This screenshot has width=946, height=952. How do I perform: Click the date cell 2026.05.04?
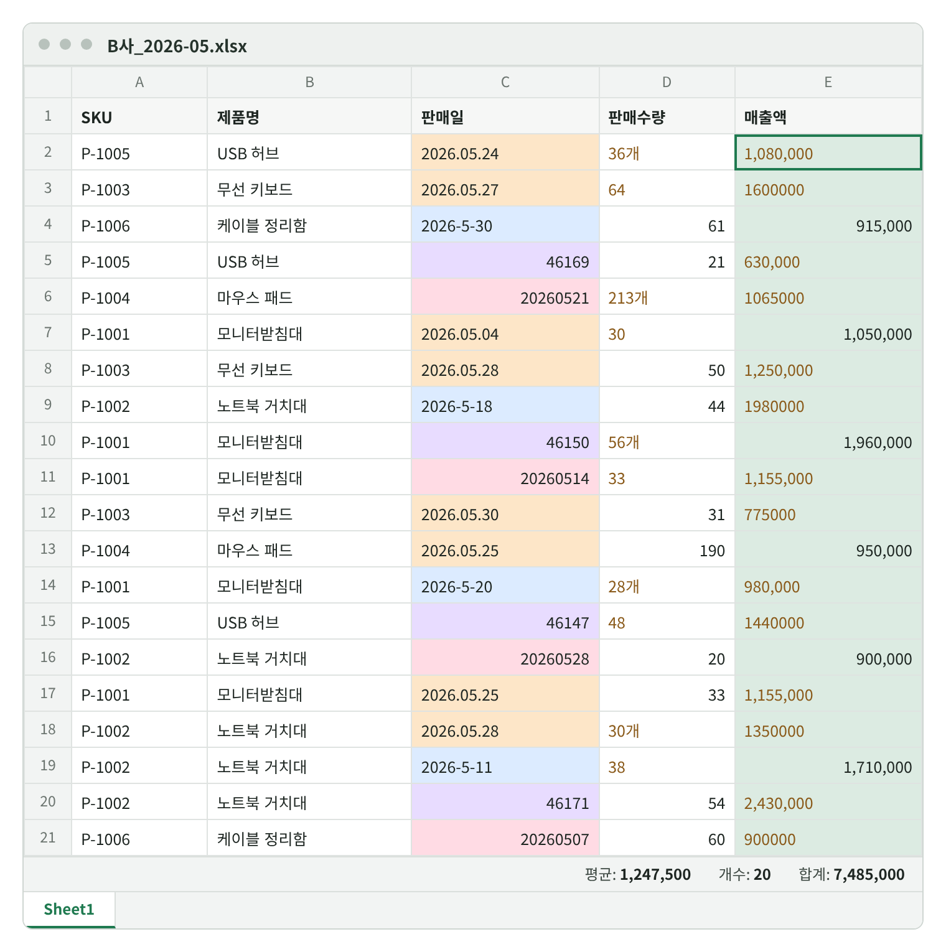[505, 333]
